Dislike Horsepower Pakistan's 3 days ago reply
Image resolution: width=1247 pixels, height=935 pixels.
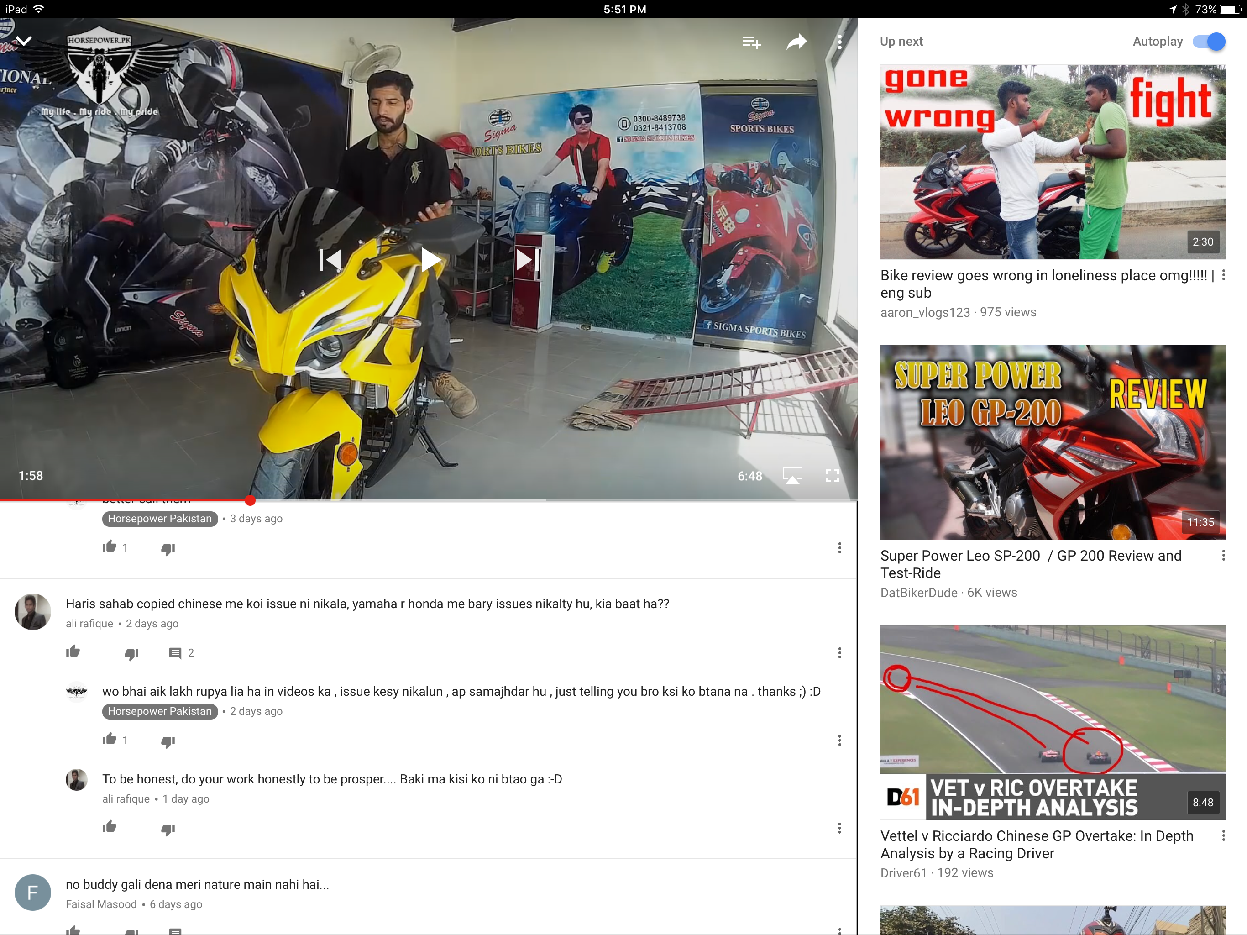[168, 549]
